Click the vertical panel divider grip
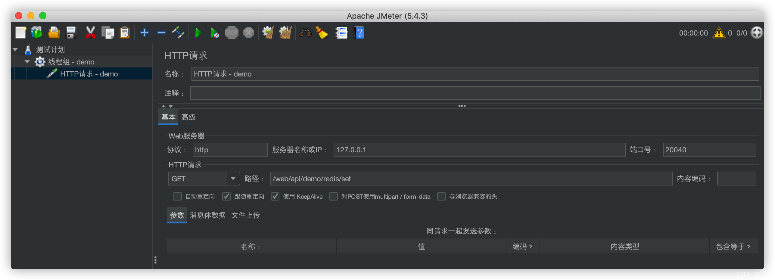Viewport: 775px width, 280px height. 155,260
